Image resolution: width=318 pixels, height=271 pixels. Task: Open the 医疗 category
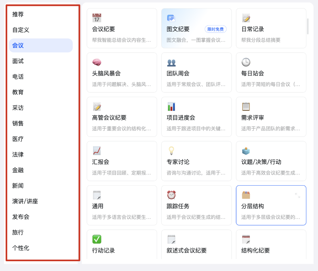[18, 139]
